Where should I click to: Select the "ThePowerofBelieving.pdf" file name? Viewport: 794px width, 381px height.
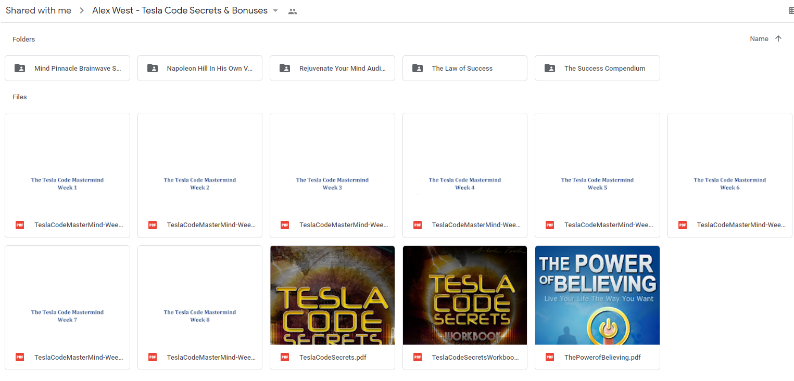(x=602, y=358)
